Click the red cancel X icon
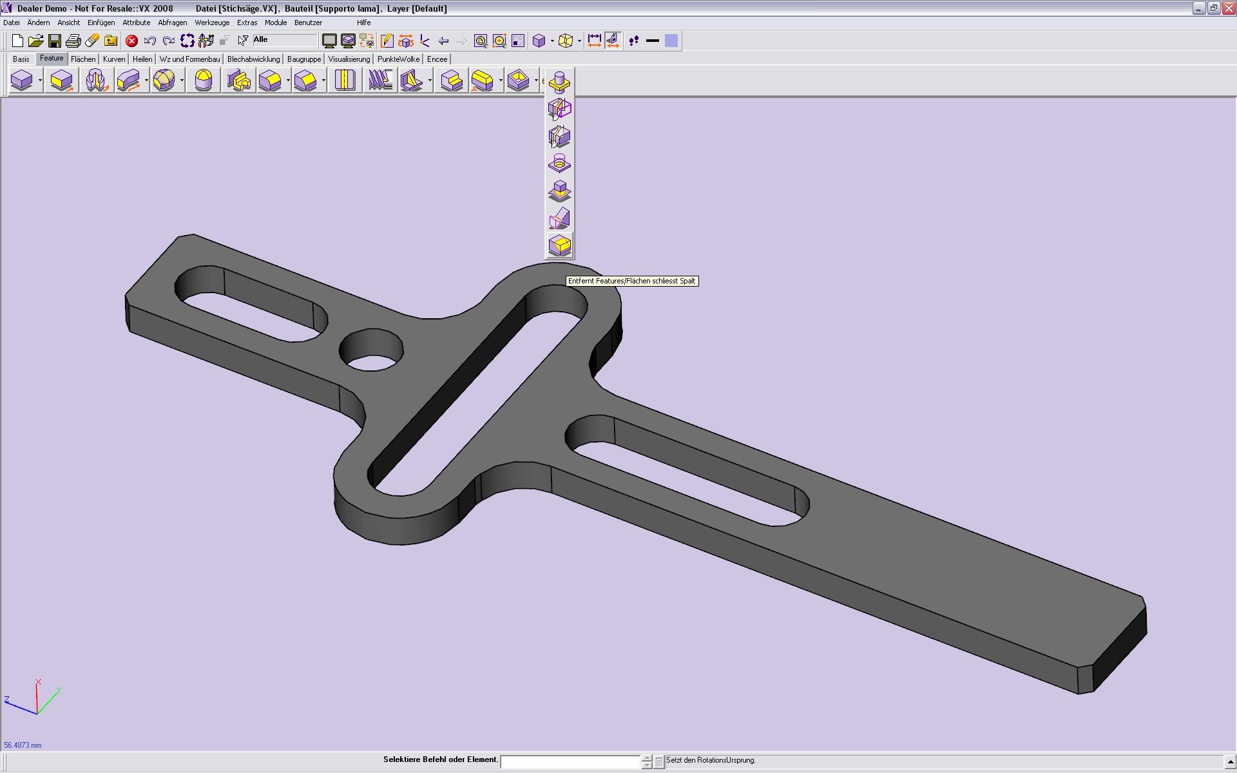 pyautogui.click(x=131, y=41)
